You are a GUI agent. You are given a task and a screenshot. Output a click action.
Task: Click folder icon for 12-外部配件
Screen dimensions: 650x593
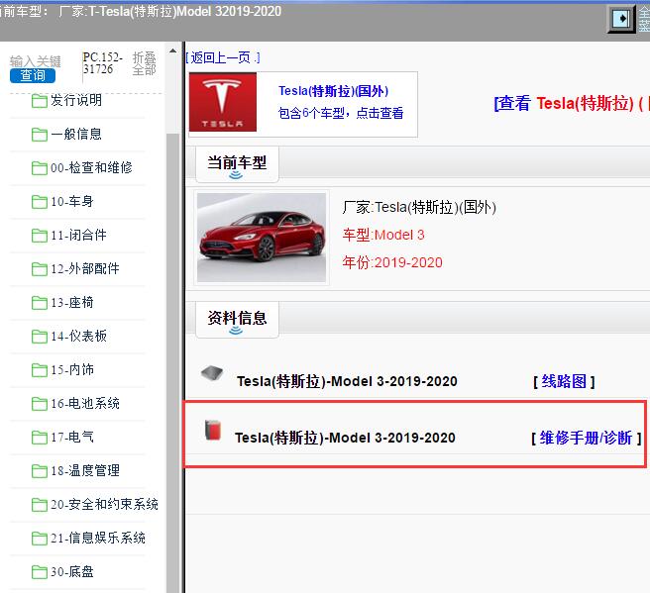pos(40,268)
